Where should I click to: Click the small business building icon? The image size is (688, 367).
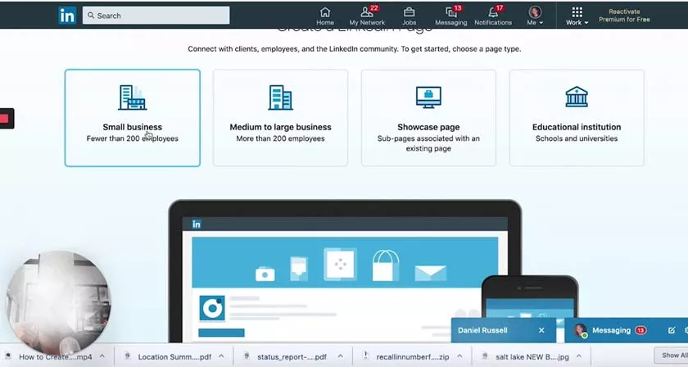click(133, 97)
